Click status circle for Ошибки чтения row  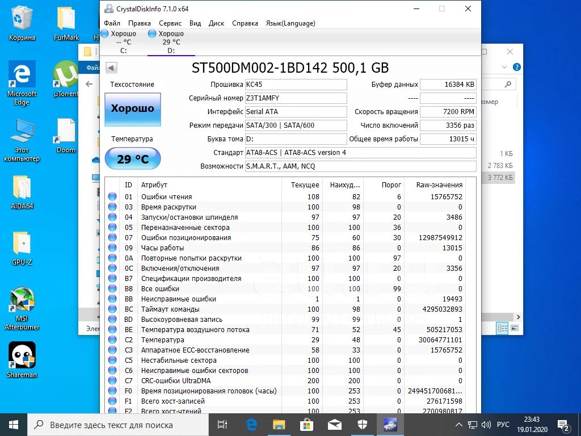coord(112,197)
